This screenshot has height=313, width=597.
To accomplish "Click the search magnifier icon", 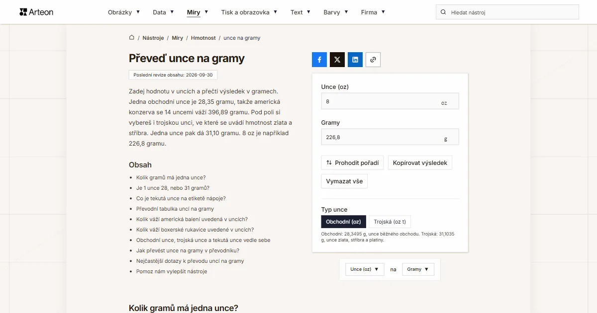I will pyautogui.click(x=443, y=12).
